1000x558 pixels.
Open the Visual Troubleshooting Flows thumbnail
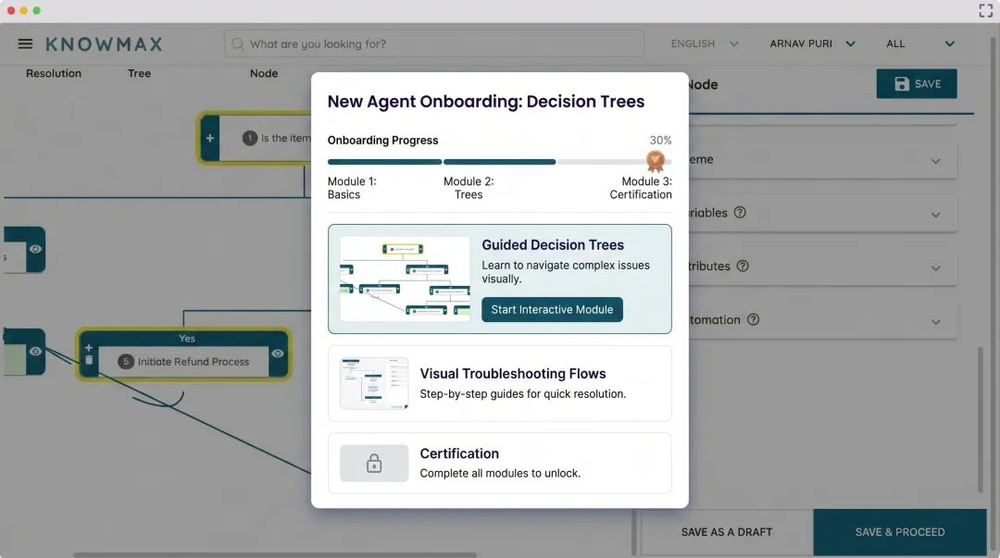[x=374, y=383]
